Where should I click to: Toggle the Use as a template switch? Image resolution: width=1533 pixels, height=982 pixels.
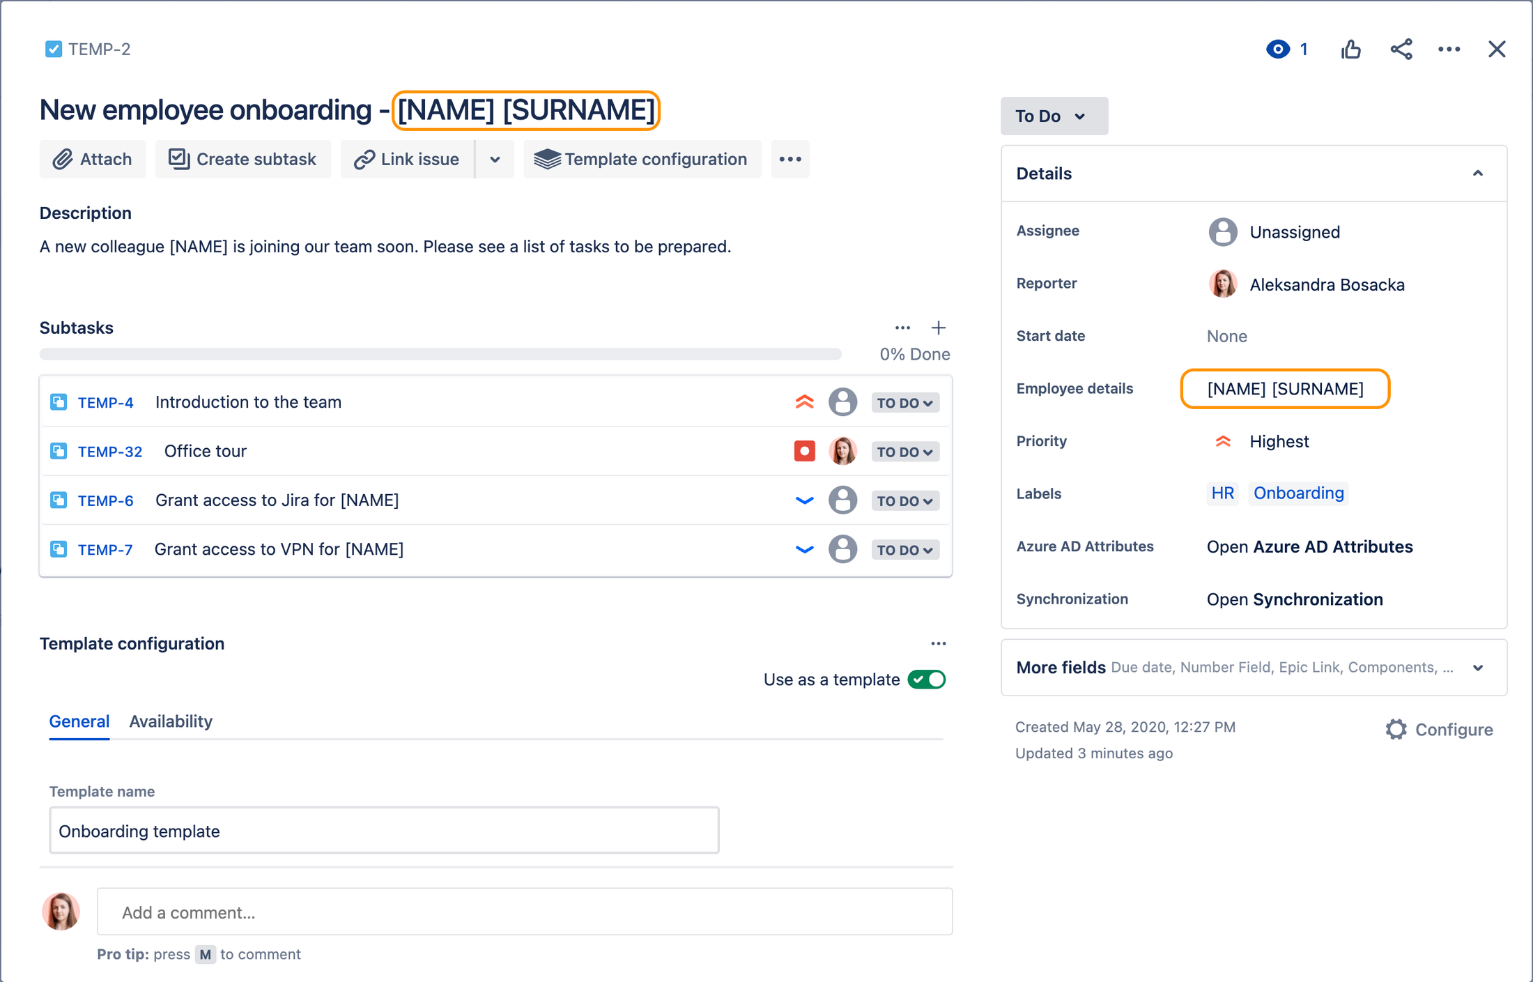tap(926, 679)
